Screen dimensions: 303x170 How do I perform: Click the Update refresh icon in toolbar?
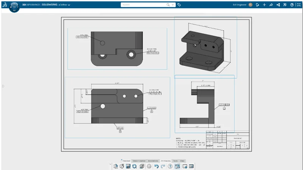134,166
